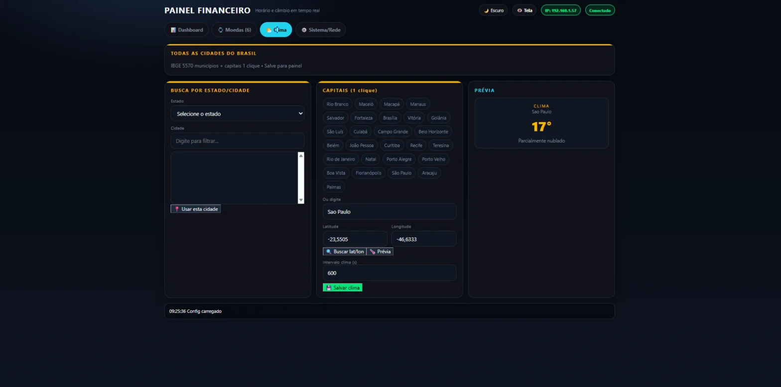Pick the São Luís capital chip
This screenshot has height=387, width=781.
pyautogui.click(x=335, y=131)
